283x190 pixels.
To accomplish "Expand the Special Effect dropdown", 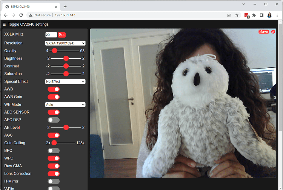I will click(65, 81).
